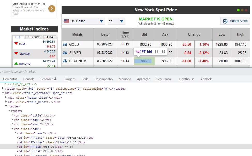252x156 pixels.
Task: Open the Rede DevTools tab
Action: click(x=85, y=79)
